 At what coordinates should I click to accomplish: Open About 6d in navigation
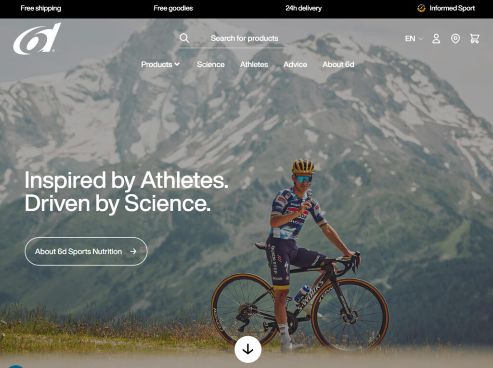(338, 64)
